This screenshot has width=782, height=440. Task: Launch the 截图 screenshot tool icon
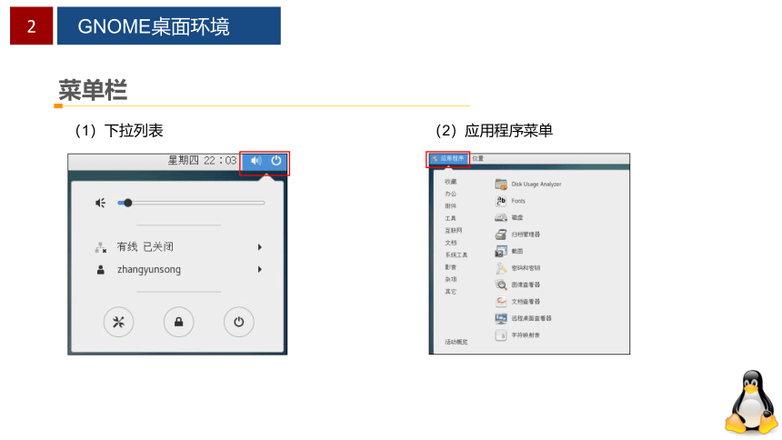click(501, 252)
